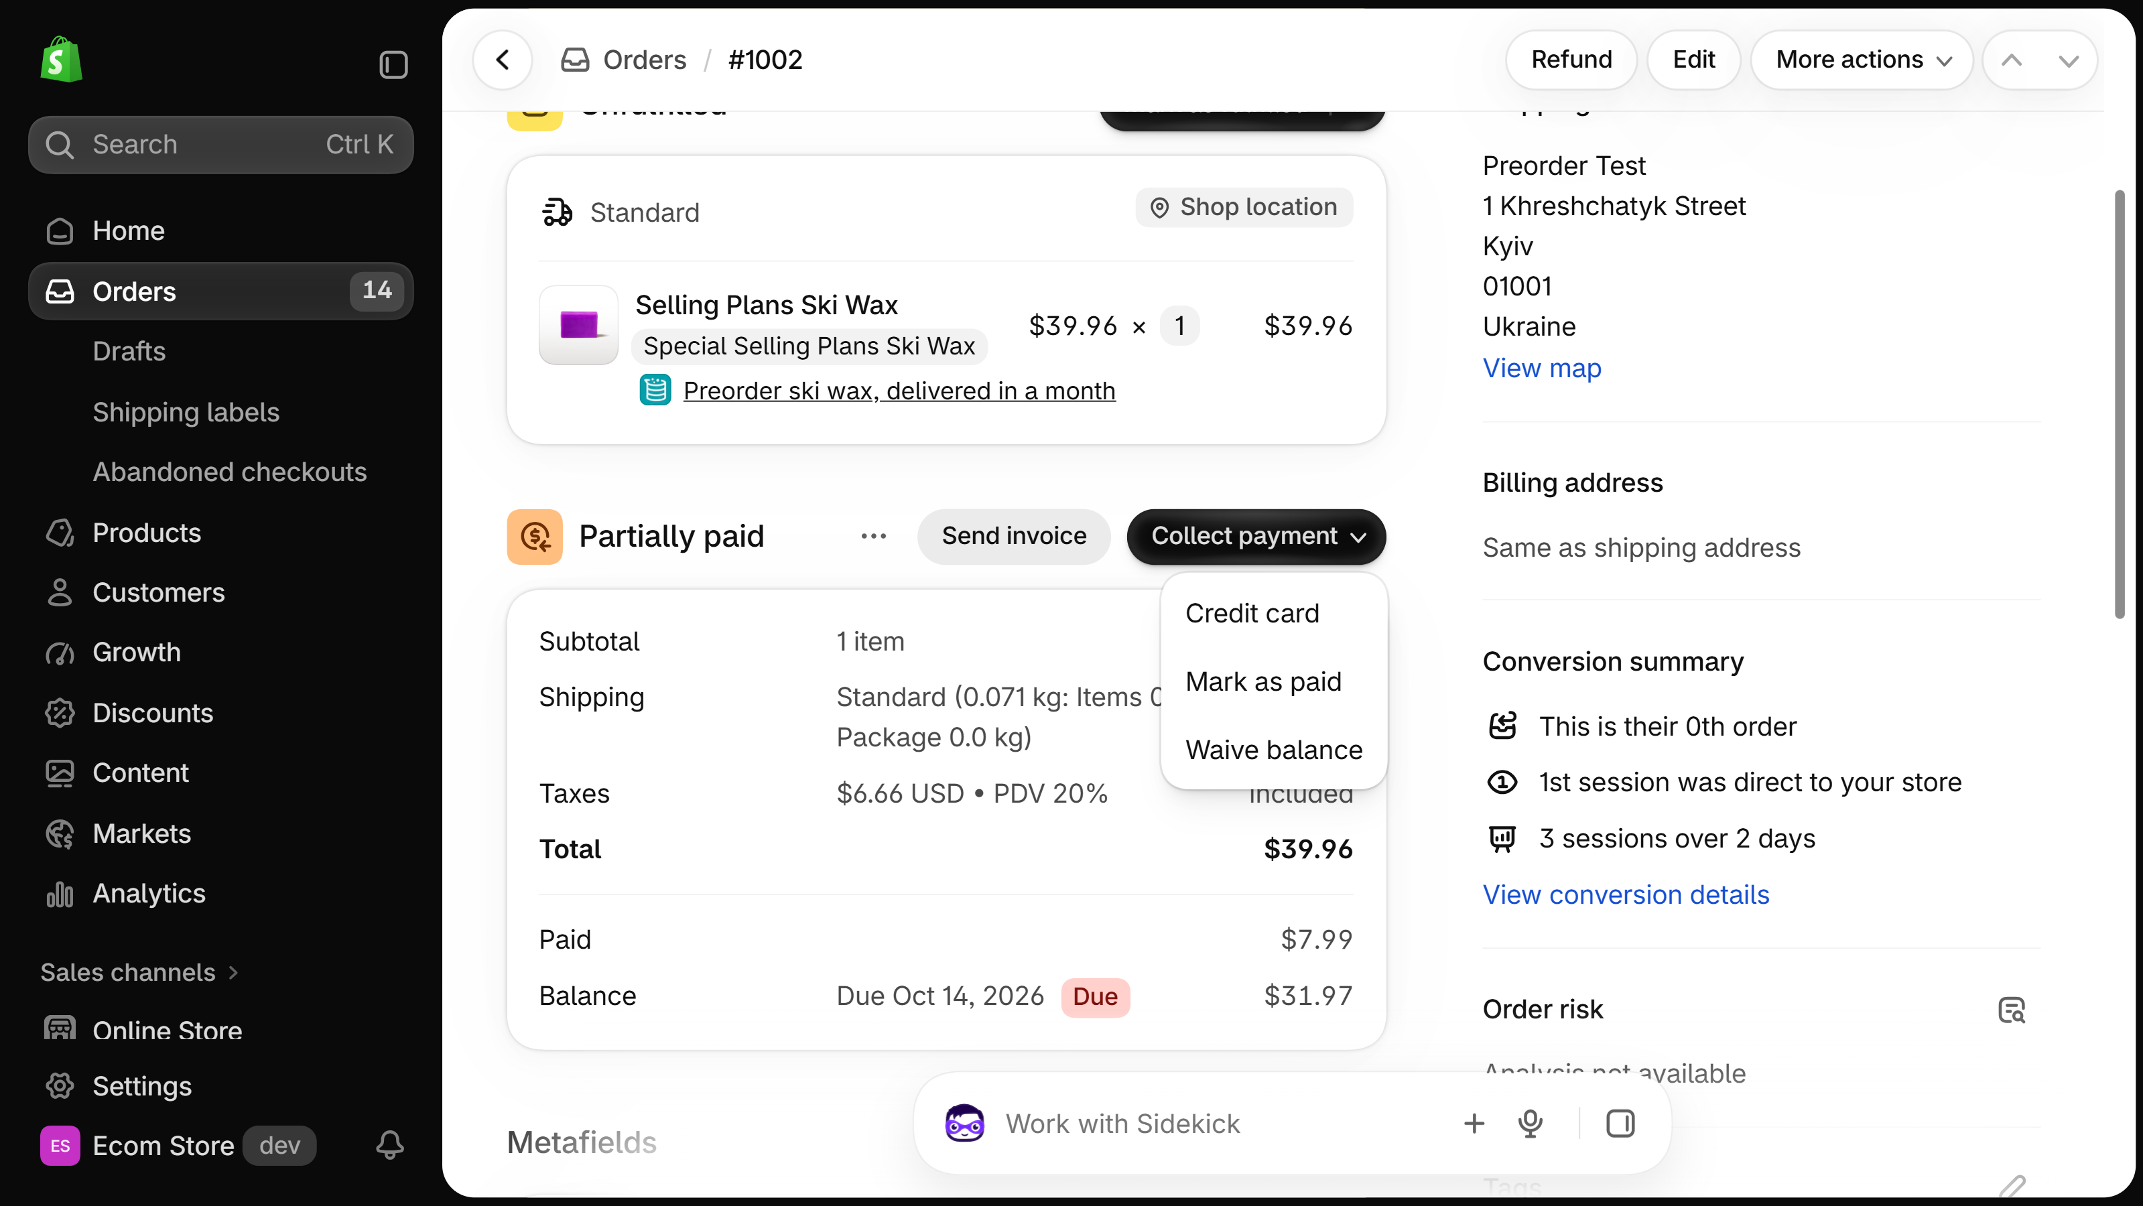Click the ES store avatar

[x=60, y=1145]
